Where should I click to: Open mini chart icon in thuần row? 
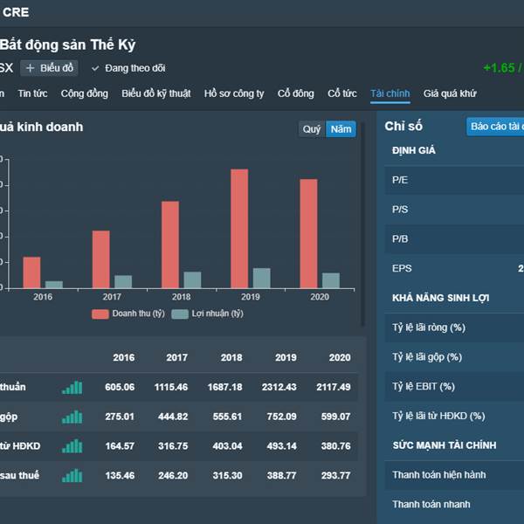(x=72, y=387)
